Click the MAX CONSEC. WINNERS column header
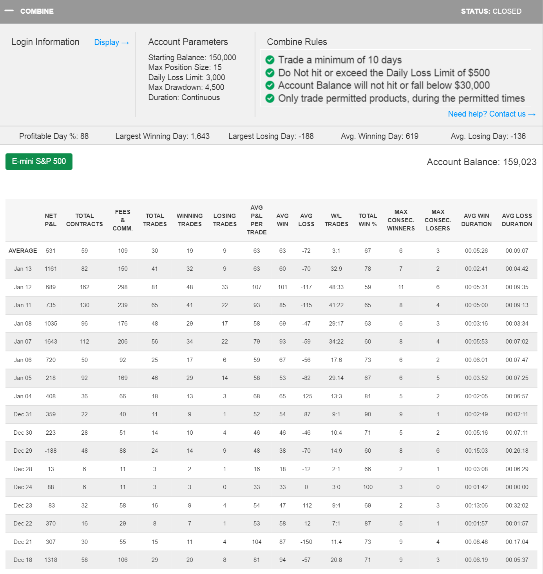Screen dimensions: 543x574 [401, 220]
